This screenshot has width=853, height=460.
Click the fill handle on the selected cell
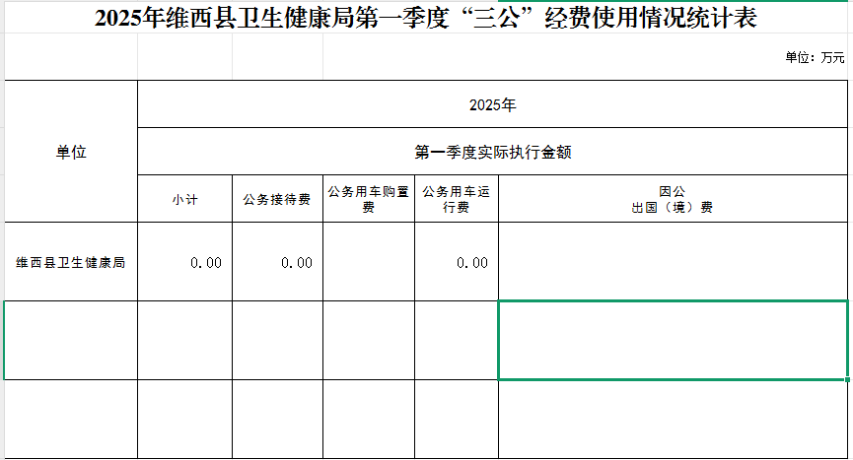[x=846, y=378]
